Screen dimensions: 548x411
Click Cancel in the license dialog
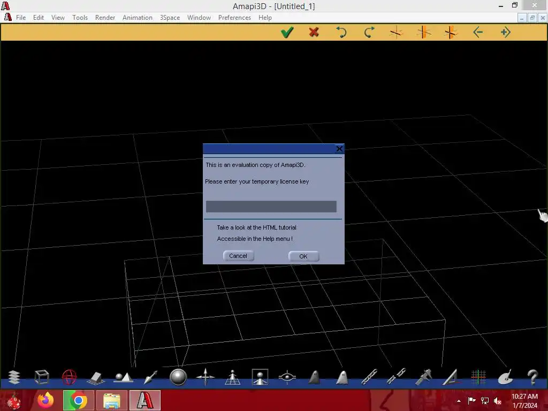tap(238, 256)
